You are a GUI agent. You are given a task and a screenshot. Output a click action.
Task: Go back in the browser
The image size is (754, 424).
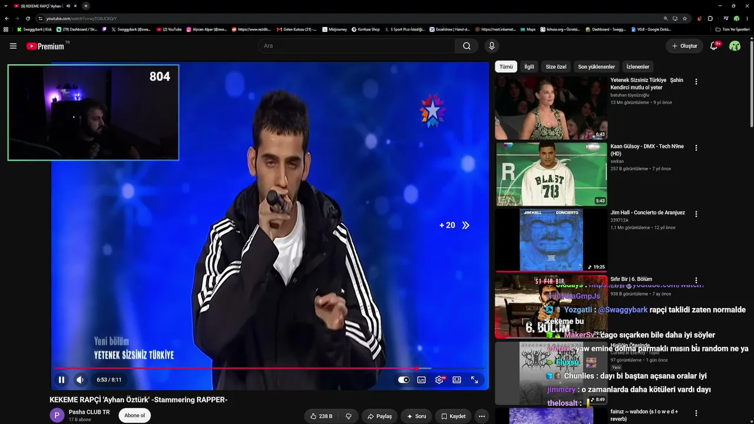pyautogui.click(x=6, y=18)
